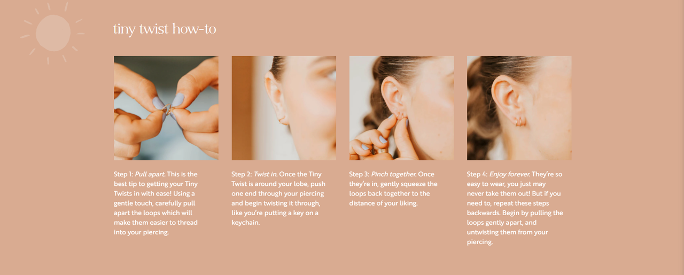Open the Step 4 enjoy forever photo
Viewport: 684px width, 275px height.
click(519, 108)
